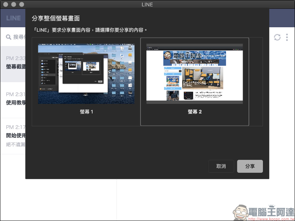The height and width of the screenshot is (221, 295).
Task: Open the PM 2:33 螢幕截圖 list item
Action: coord(13,64)
